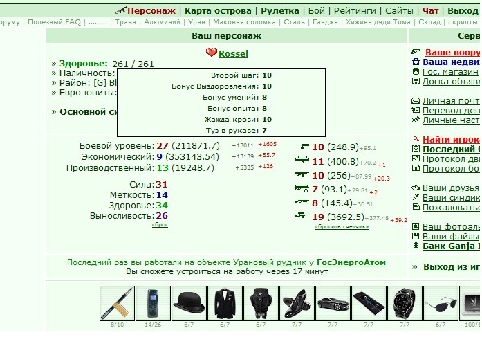Open the Ваши друзья link
Image resolution: width=482 pixels, height=337 pixels.
[451, 188]
